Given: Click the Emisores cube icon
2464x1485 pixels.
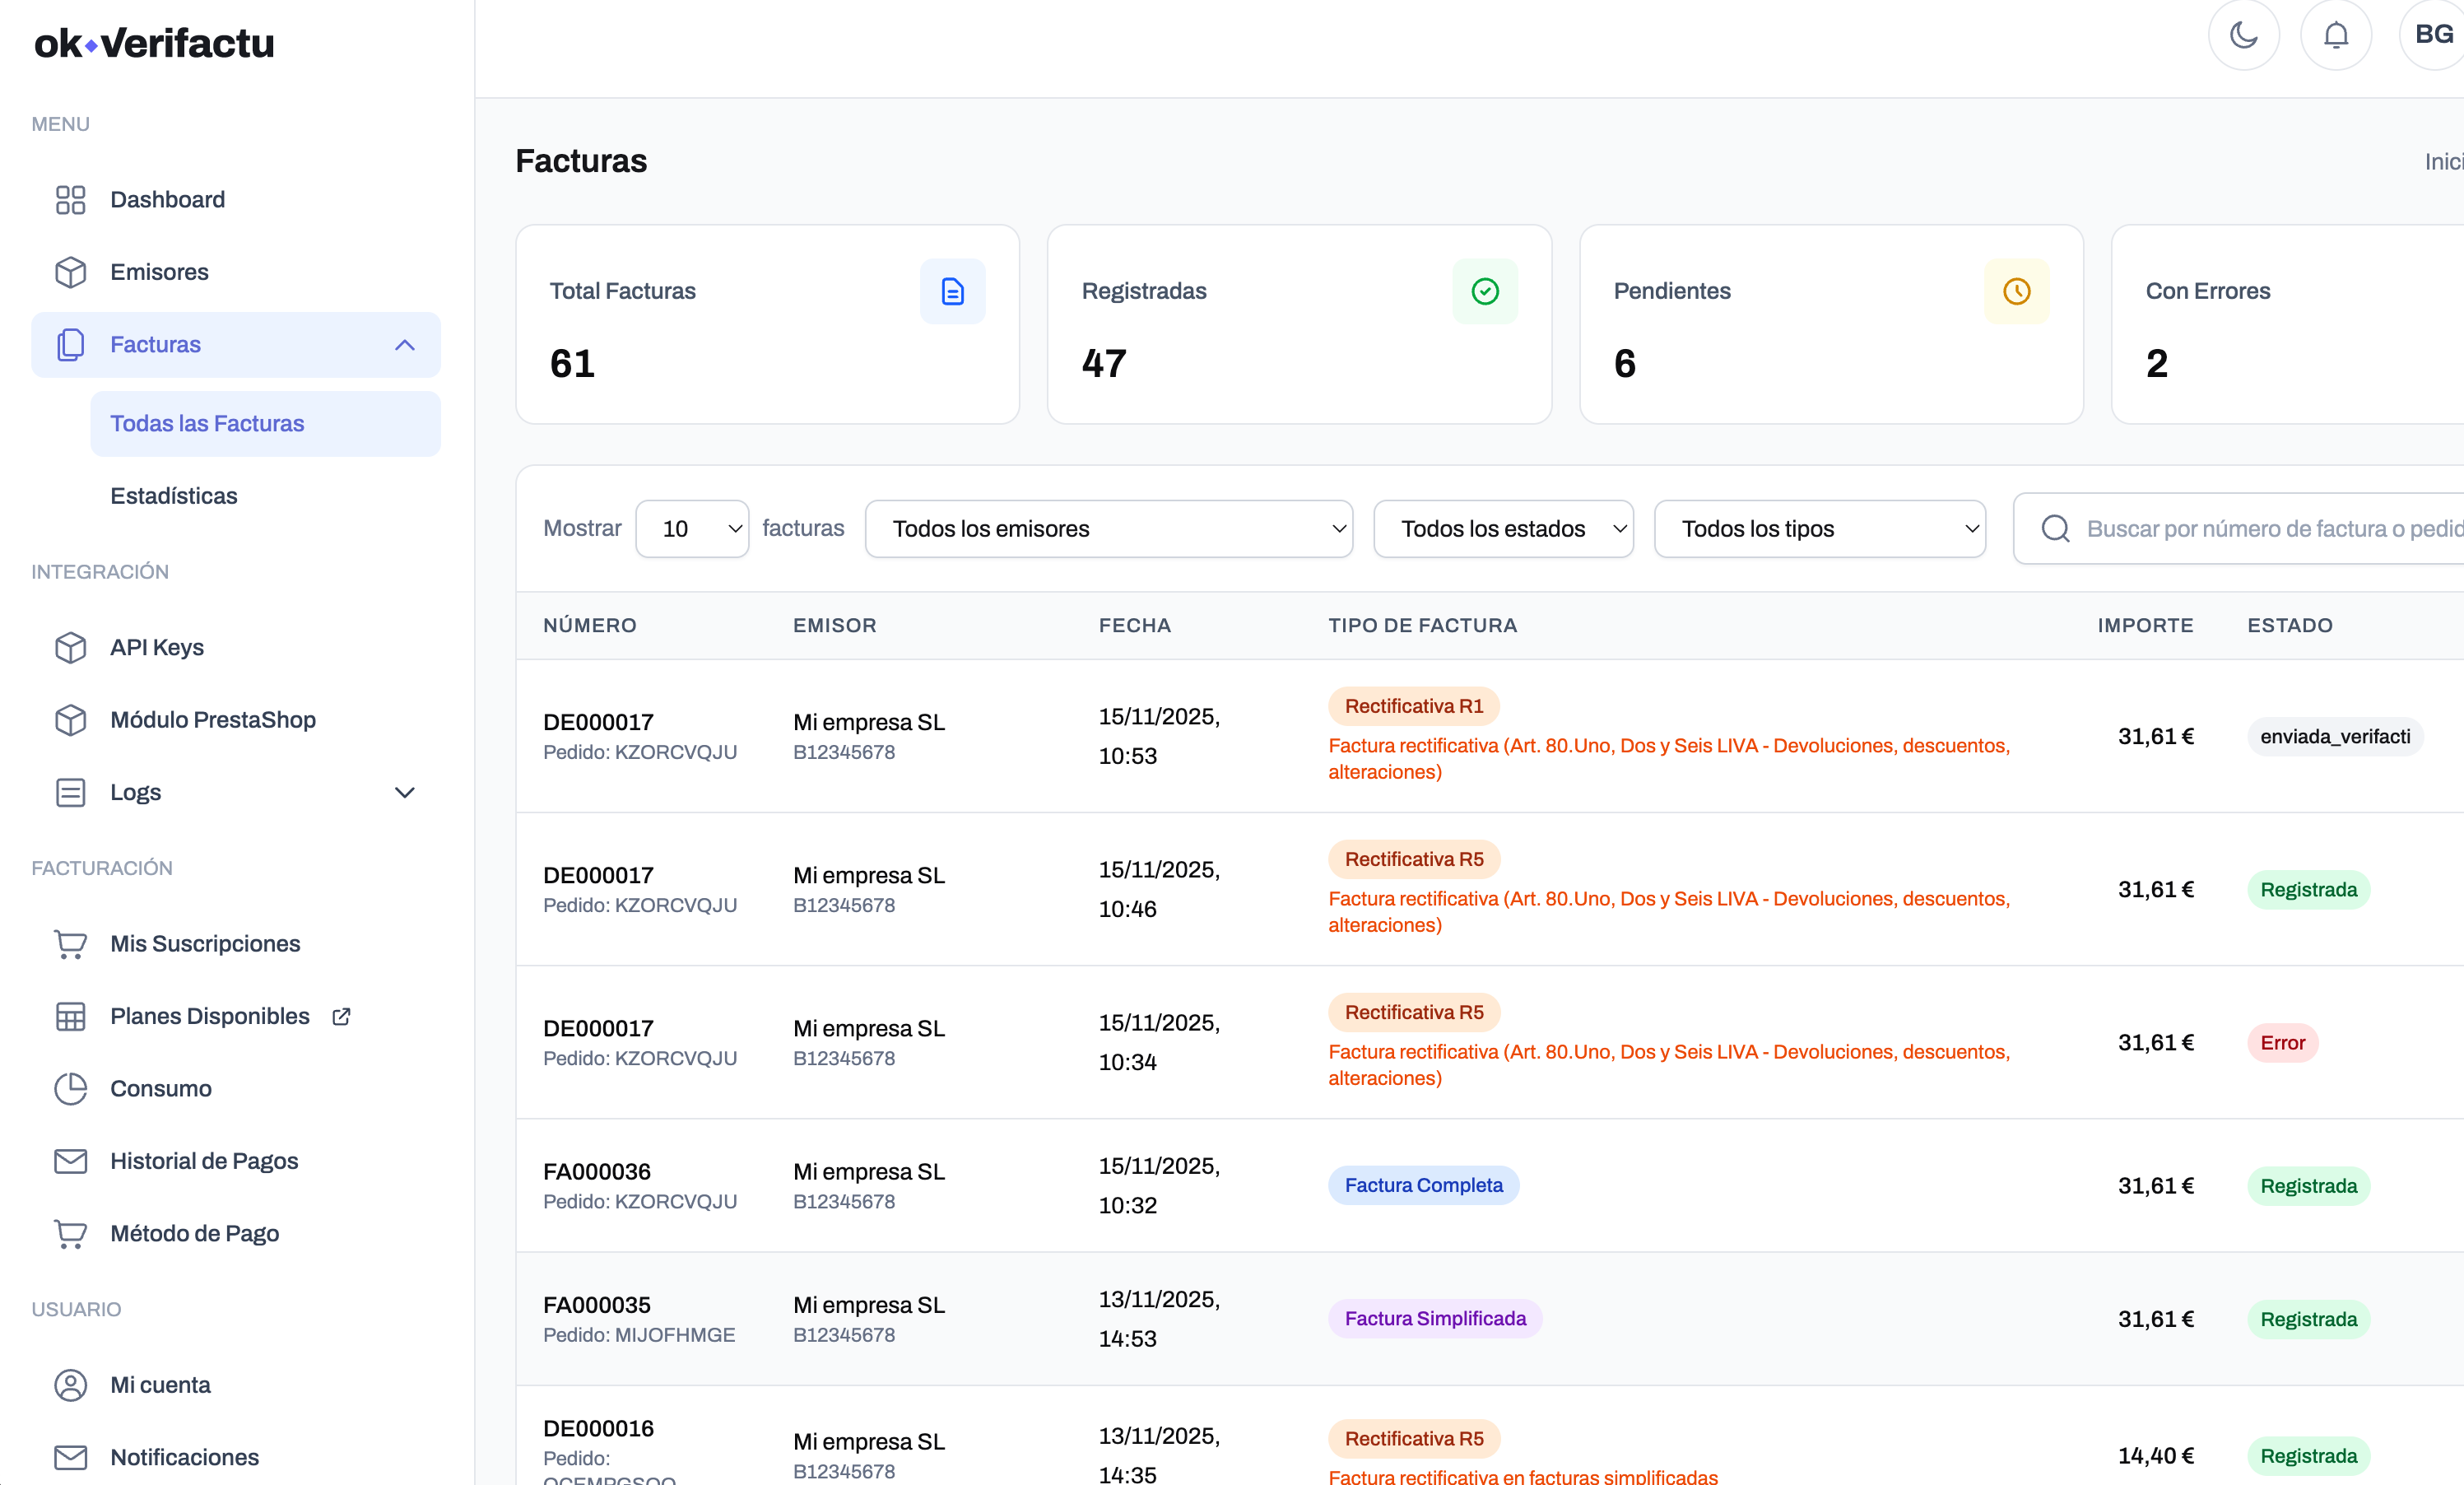Looking at the screenshot, I should point(70,272).
